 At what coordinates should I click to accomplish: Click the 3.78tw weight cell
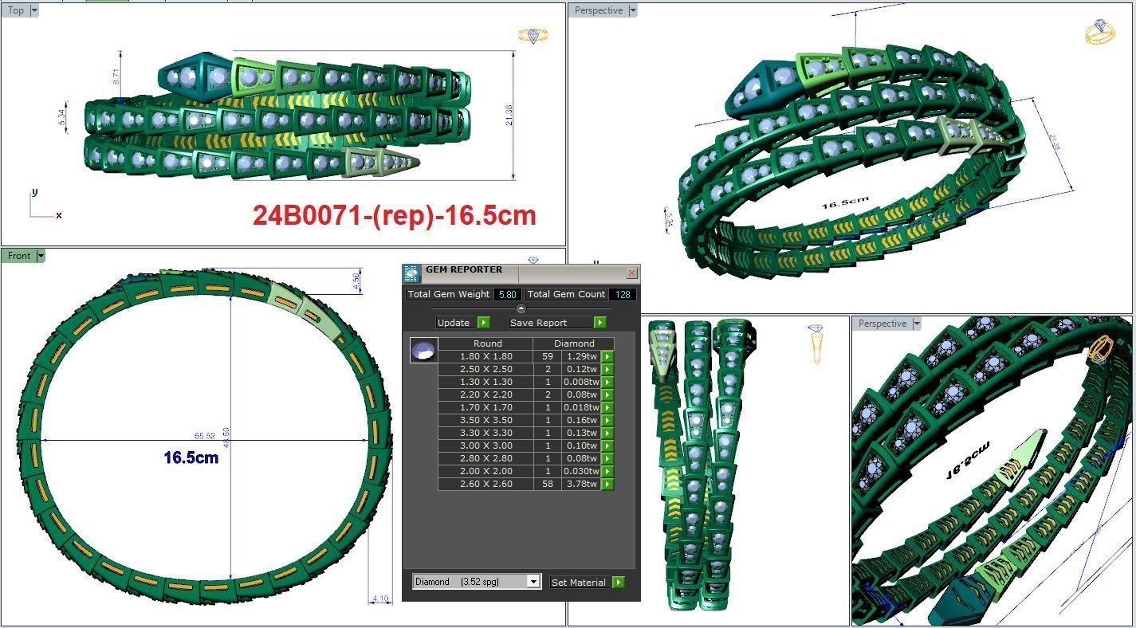[x=581, y=484]
